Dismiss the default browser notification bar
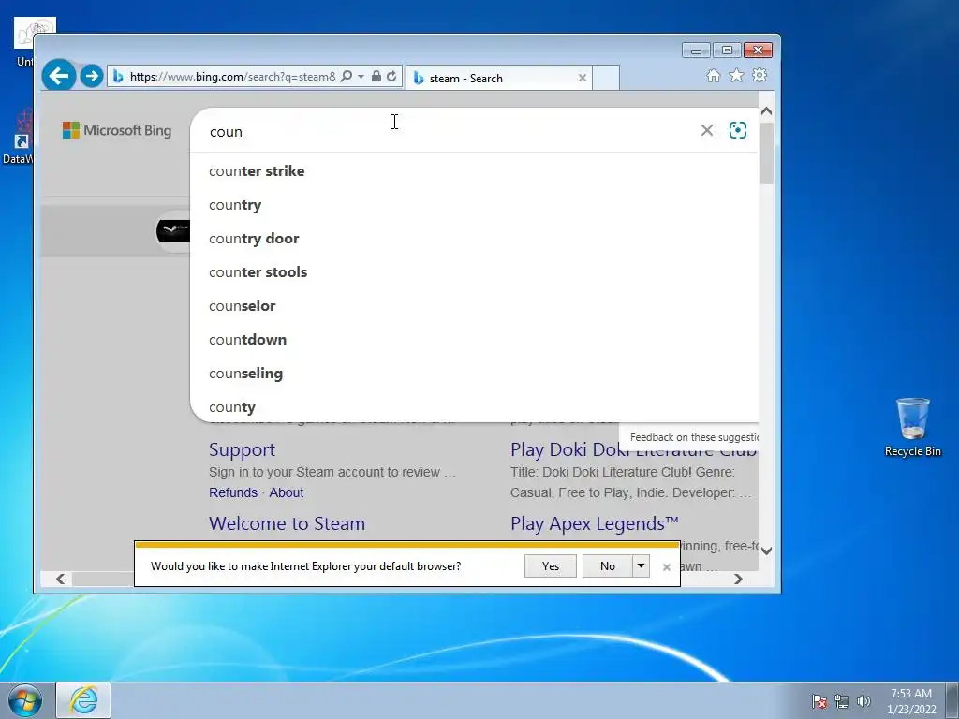 tap(667, 566)
